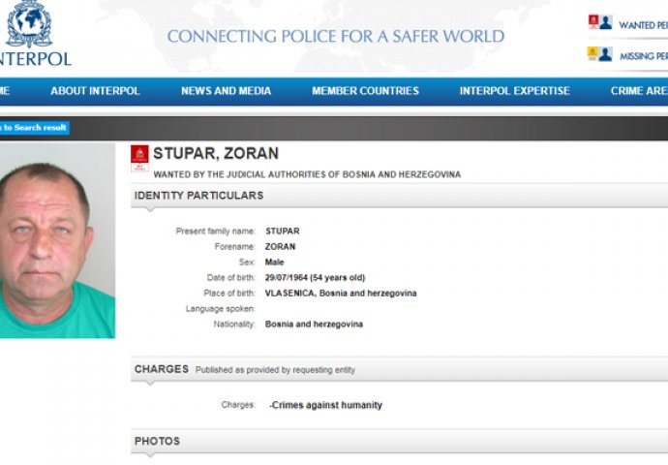Expand the Photos section header

click(157, 441)
